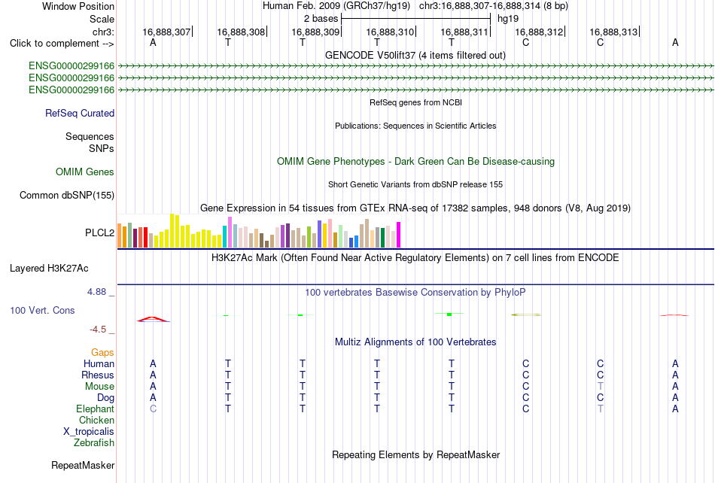Click the 'Zebrafish' alignment row label
This screenshot has width=715, height=483.
pyautogui.click(x=94, y=442)
